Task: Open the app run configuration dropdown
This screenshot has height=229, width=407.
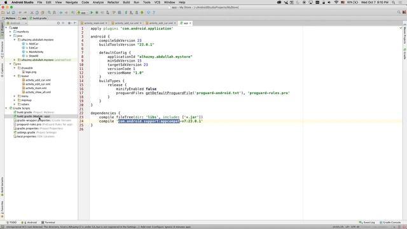Action: [x=82, y=13]
